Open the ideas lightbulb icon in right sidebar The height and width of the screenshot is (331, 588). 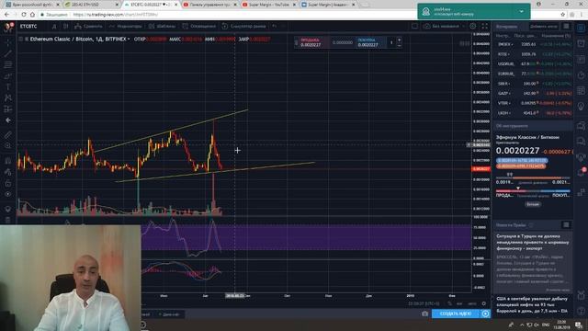581,107
